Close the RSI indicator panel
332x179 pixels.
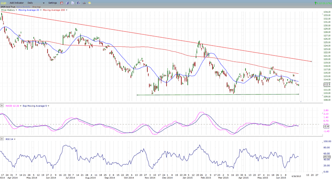point(2,139)
